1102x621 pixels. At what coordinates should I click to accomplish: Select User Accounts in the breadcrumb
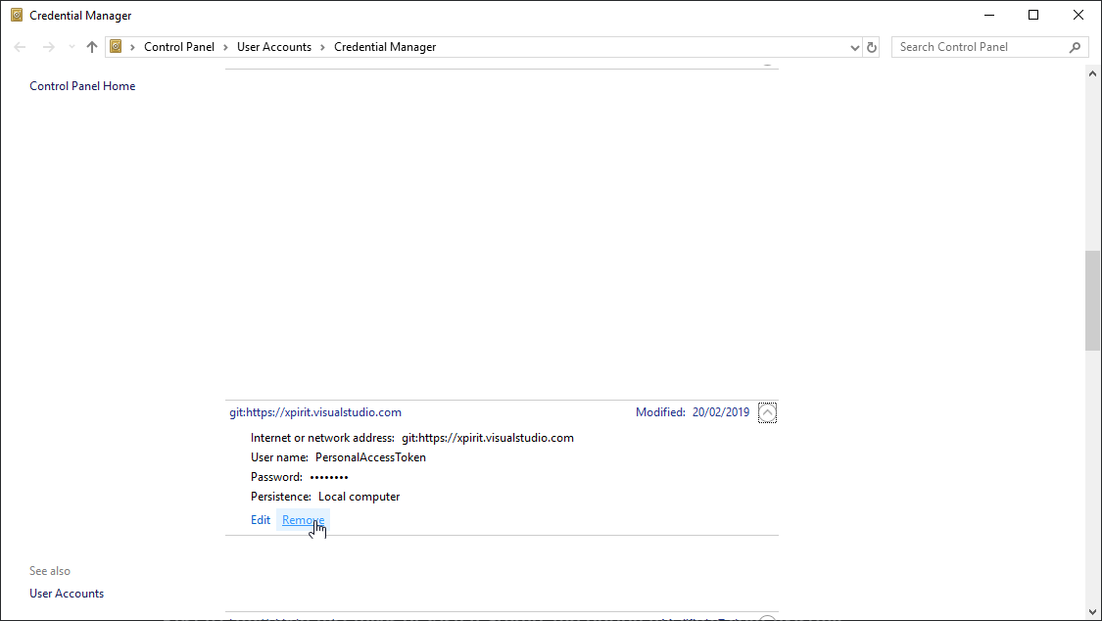click(x=274, y=47)
